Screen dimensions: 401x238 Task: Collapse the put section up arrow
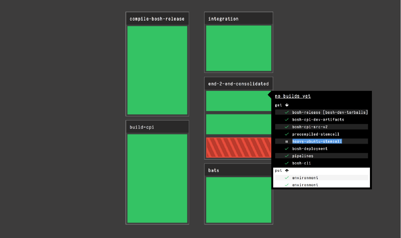click(287, 171)
